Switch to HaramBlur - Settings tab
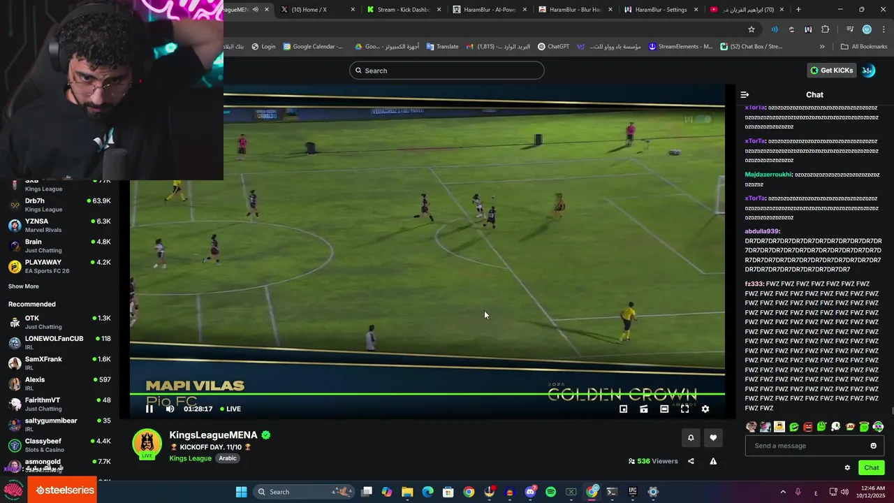Screen dimensions: 894x503 coord(661,10)
